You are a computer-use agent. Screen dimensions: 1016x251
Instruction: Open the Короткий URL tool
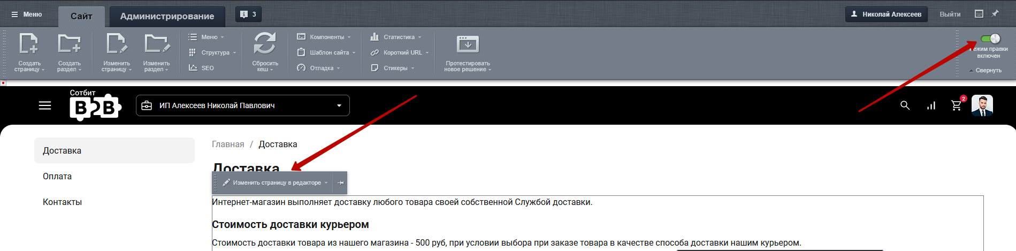click(399, 52)
